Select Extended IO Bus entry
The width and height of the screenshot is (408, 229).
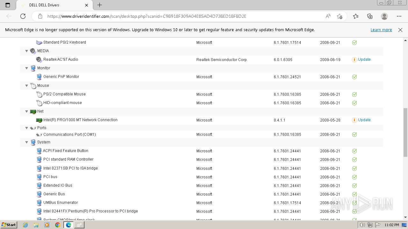(x=58, y=185)
